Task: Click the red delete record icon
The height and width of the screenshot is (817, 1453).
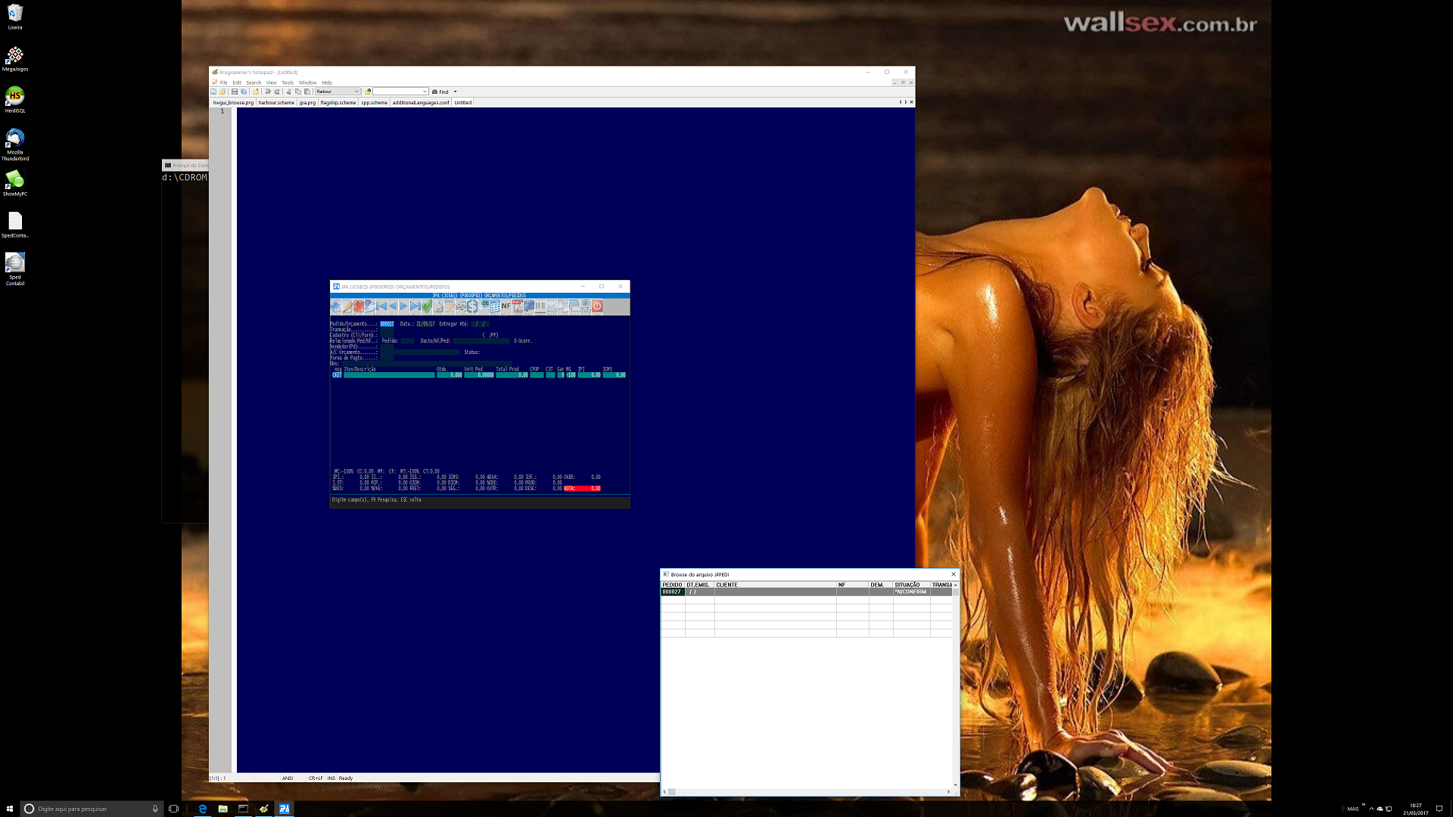Action: (358, 306)
